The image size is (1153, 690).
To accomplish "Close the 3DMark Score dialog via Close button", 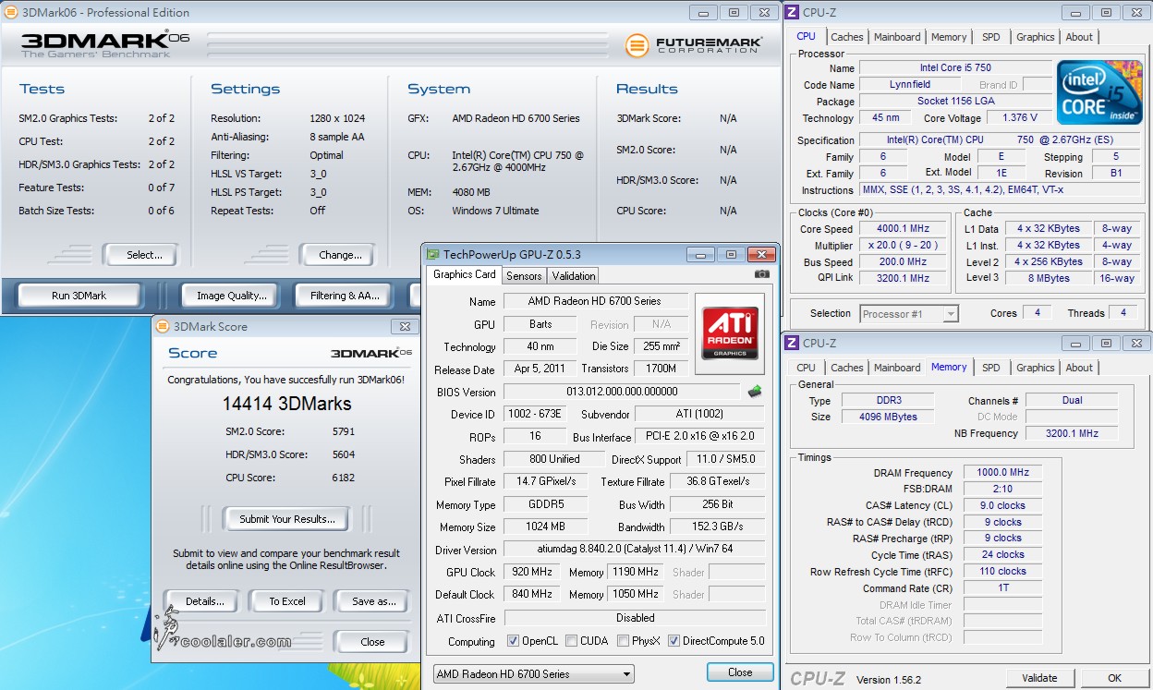I will pos(371,642).
